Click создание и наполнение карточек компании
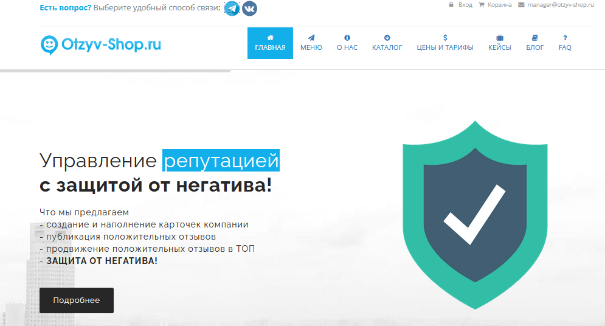The width and height of the screenshot is (605, 326). (147, 224)
